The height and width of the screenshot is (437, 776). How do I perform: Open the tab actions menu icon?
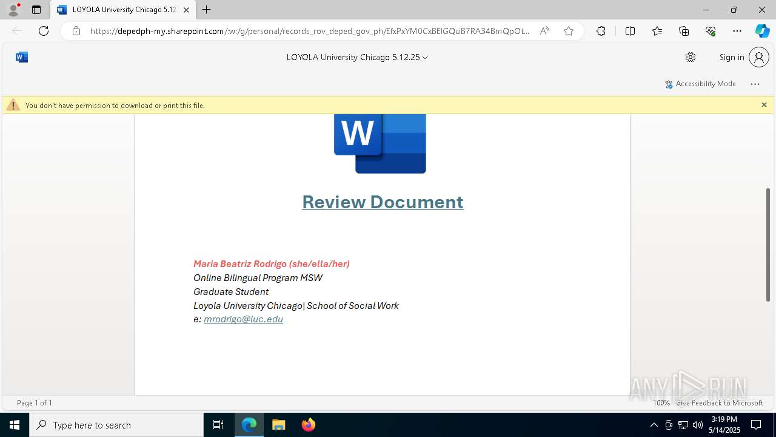coord(36,10)
